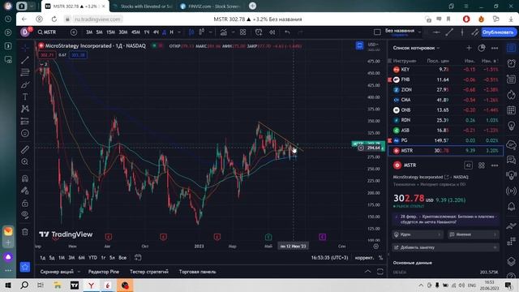Start bar replay mode
Viewport: 519px width, 292px height.
272,32
